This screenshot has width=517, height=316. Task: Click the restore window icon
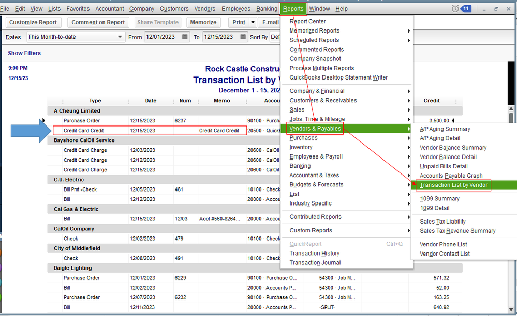pos(496,9)
